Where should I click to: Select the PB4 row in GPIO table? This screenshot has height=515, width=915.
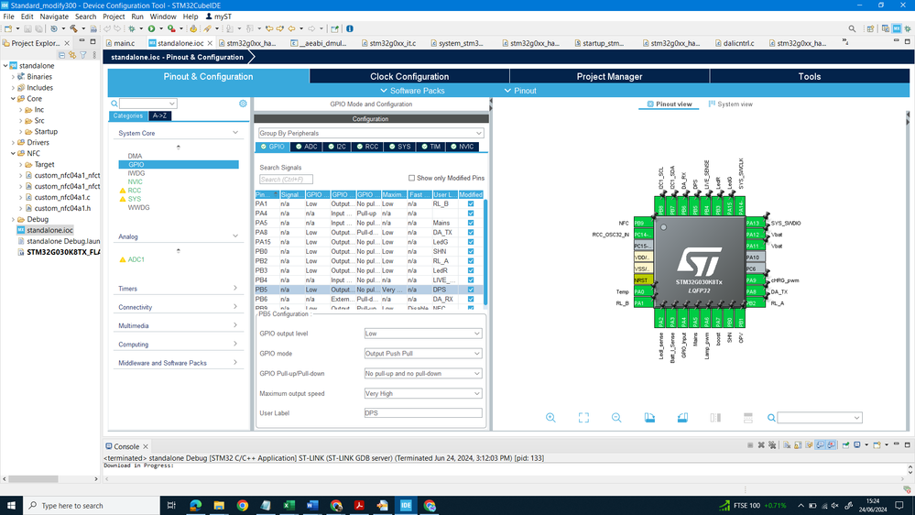[x=369, y=280]
